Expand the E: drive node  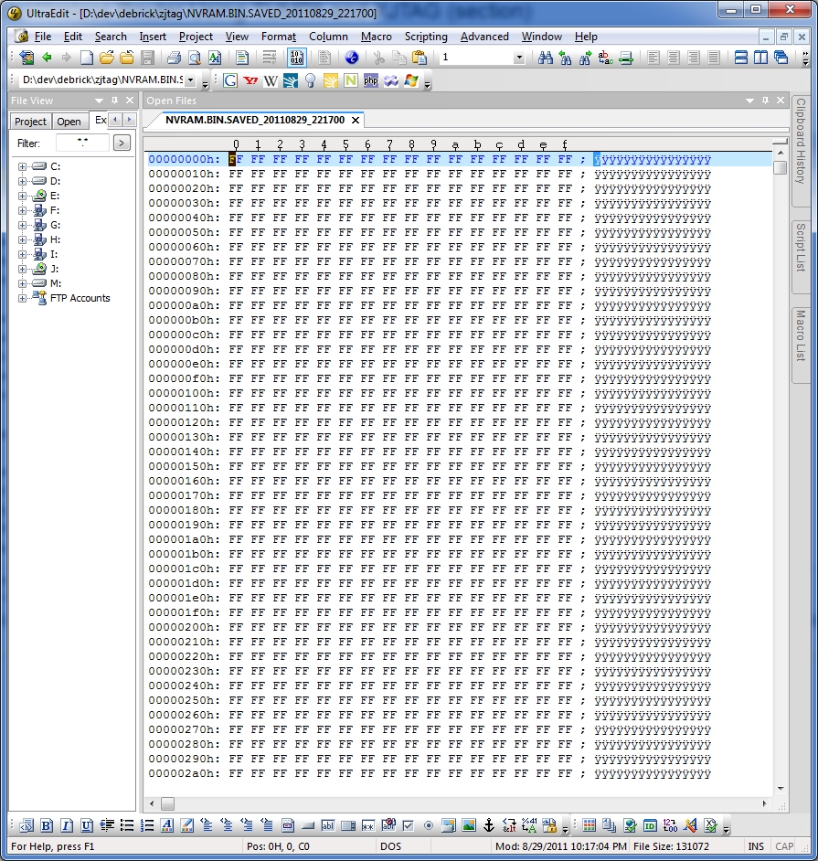(x=22, y=196)
